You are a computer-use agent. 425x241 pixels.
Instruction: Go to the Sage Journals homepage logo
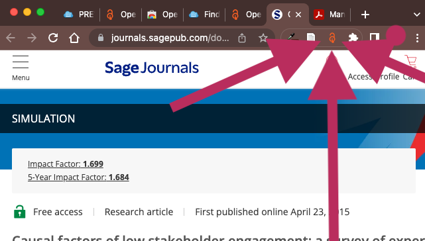152,68
